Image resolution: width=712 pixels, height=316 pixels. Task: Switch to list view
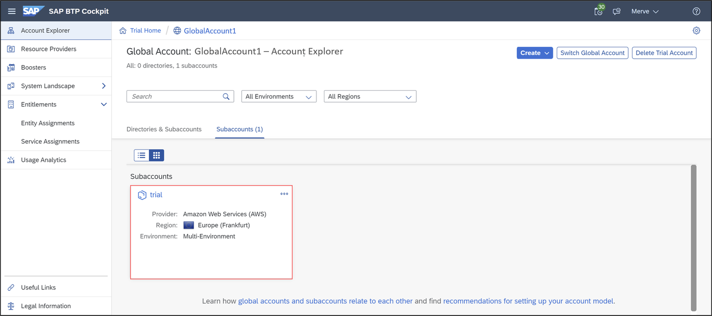pyautogui.click(x=141, y=155)
